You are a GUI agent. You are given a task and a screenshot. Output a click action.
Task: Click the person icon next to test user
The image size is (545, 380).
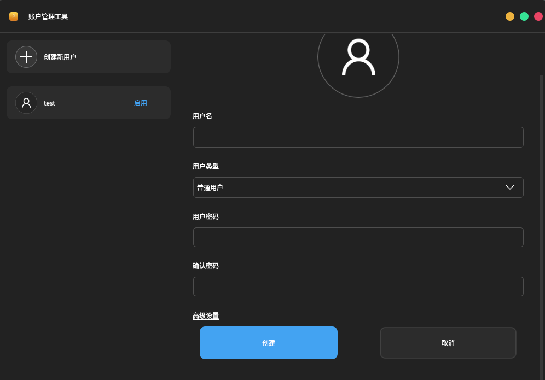tap(26, 103)
